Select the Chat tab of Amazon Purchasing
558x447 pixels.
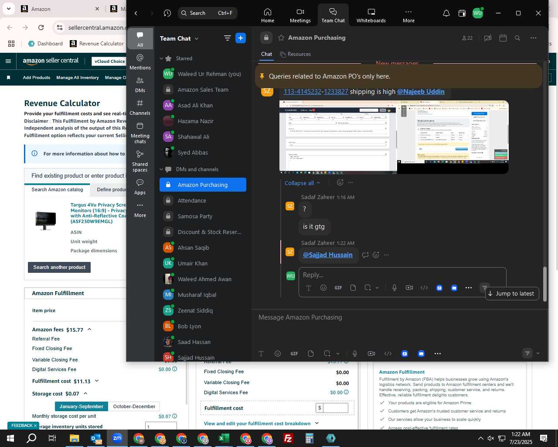[x=266, y=54]
